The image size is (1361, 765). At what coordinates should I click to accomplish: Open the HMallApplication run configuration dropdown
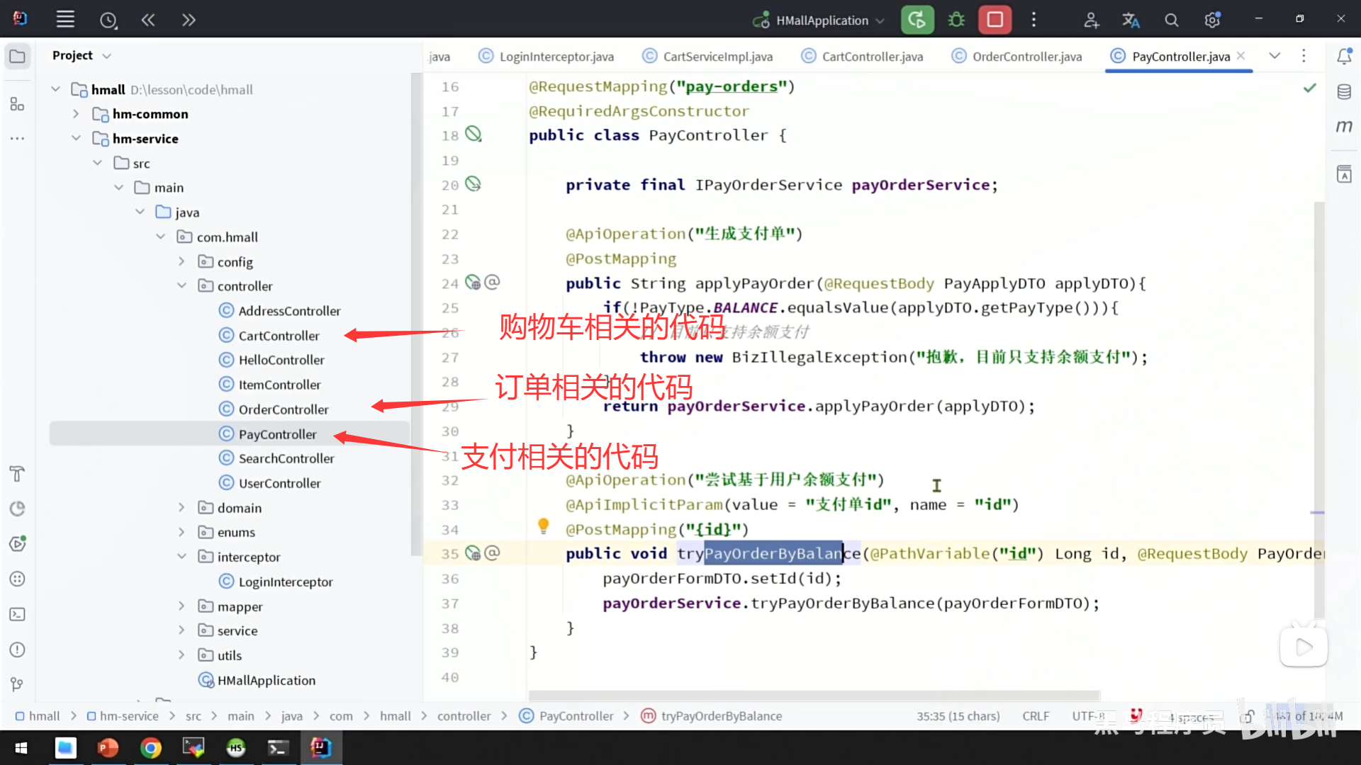821,21
